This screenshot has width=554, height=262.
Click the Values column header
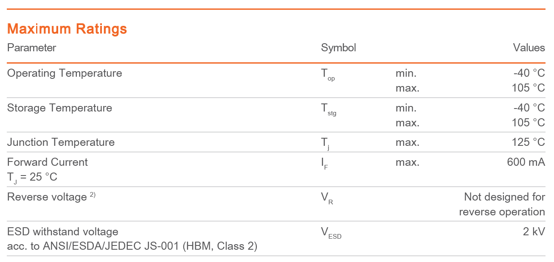pos(529,47)
